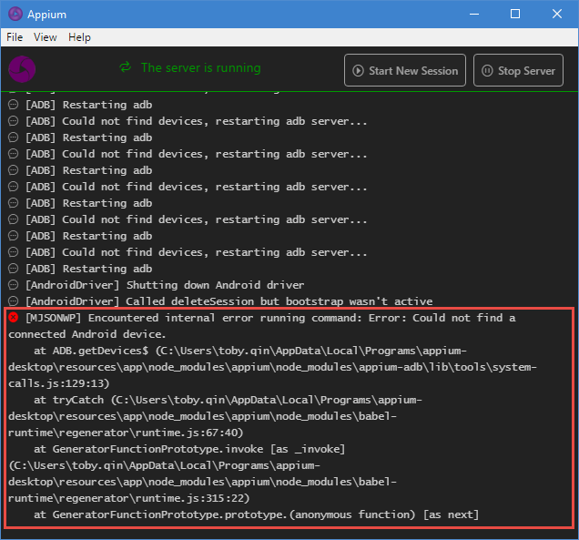Click the Start New Session button

(x=405, y=70)
